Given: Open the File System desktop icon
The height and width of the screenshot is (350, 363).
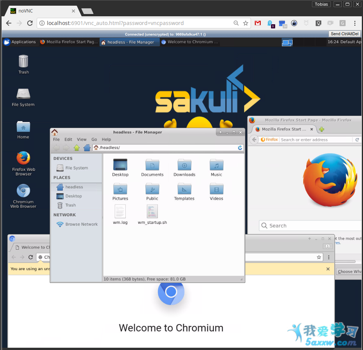Looking at the screenshot, I should click(x=23, y=97).
